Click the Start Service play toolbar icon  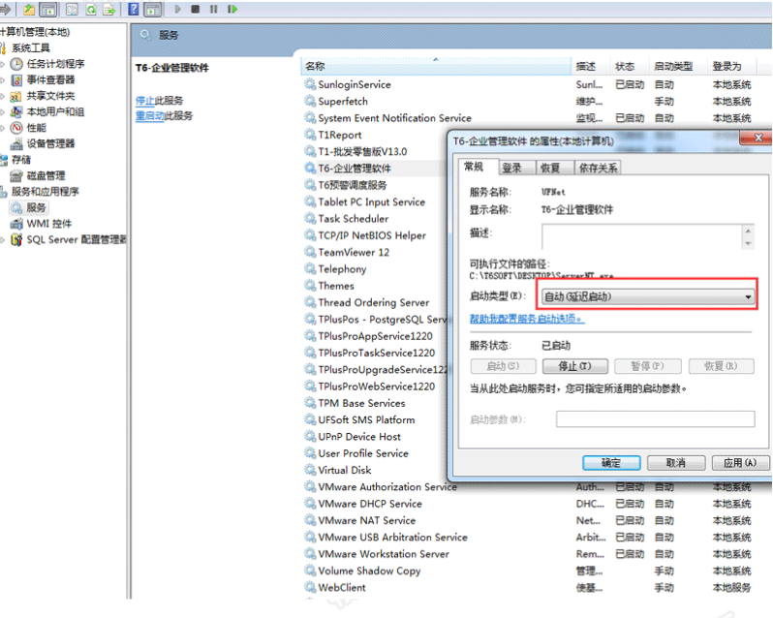pos(177,9)
